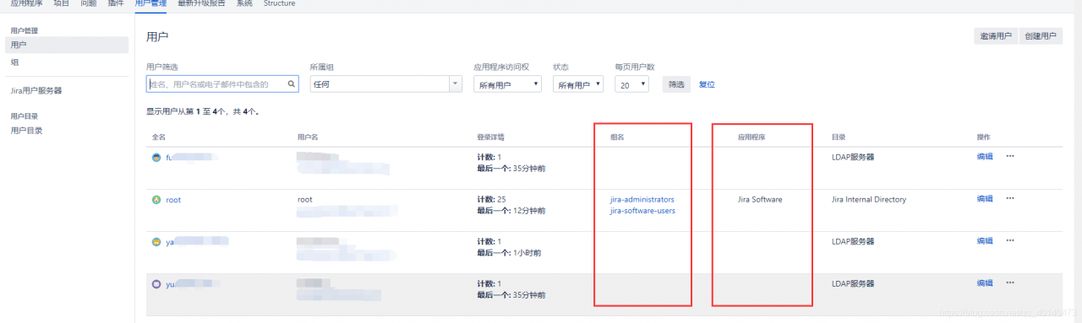
Task: Click LDAP服务器 in the fu user's row
Action: click(853, 157)
